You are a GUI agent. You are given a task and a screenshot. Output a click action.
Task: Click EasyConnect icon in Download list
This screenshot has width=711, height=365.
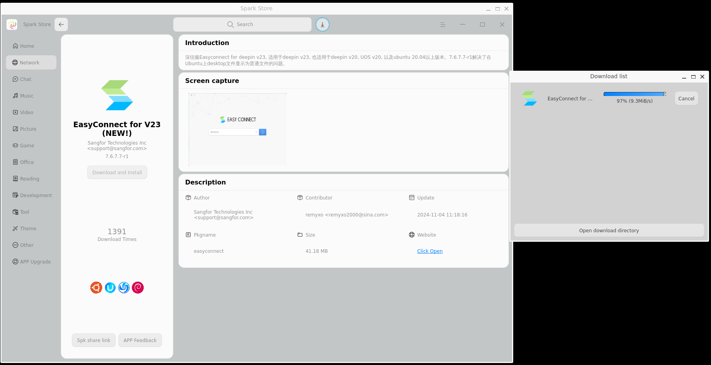(529, 98)
